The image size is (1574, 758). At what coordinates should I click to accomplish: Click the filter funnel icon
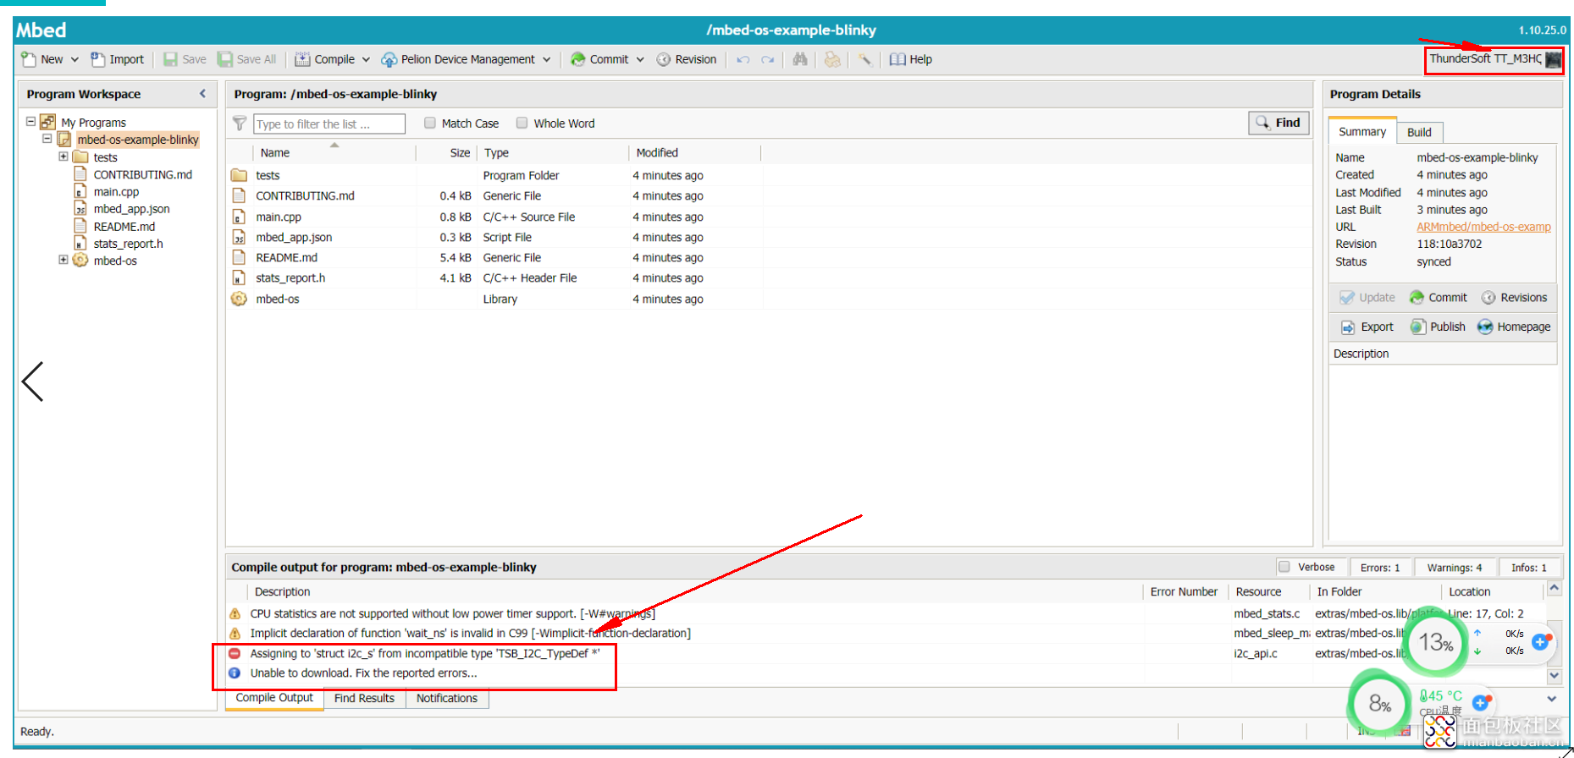240,124
